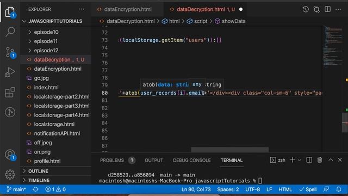
Task: Open the Source Control view
Action: click(x=10, y=52)
